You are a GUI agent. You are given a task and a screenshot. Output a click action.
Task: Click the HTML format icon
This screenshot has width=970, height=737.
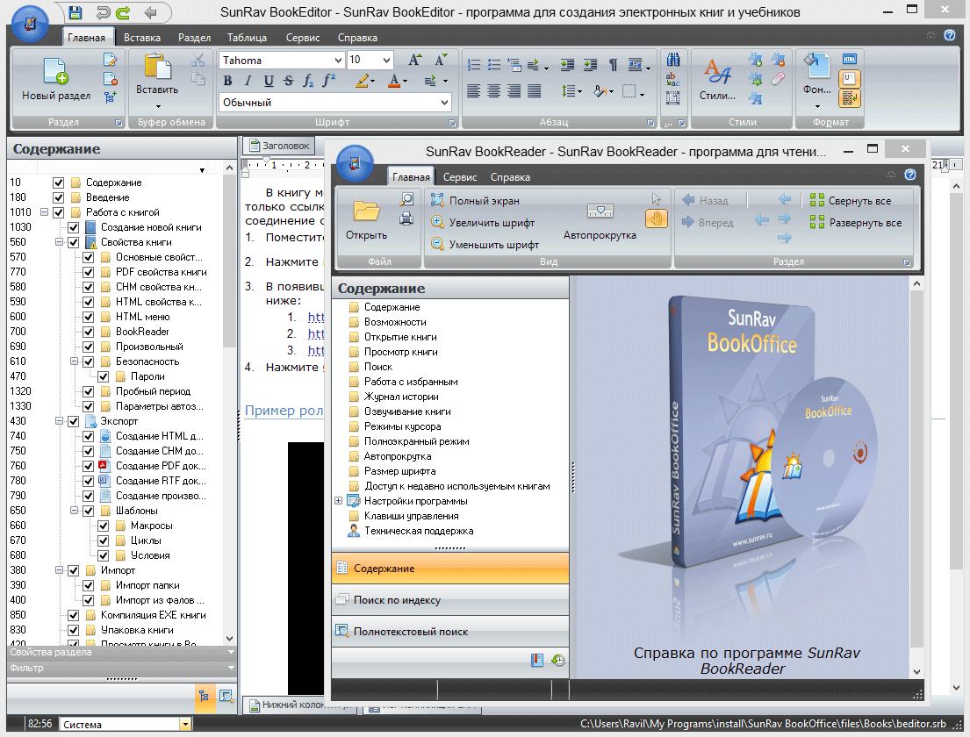click(850, 60)
